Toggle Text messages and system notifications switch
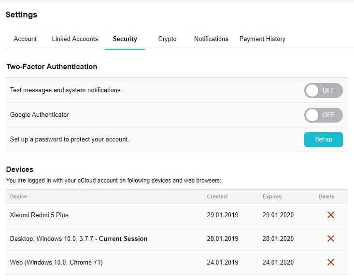 (323, 90)
